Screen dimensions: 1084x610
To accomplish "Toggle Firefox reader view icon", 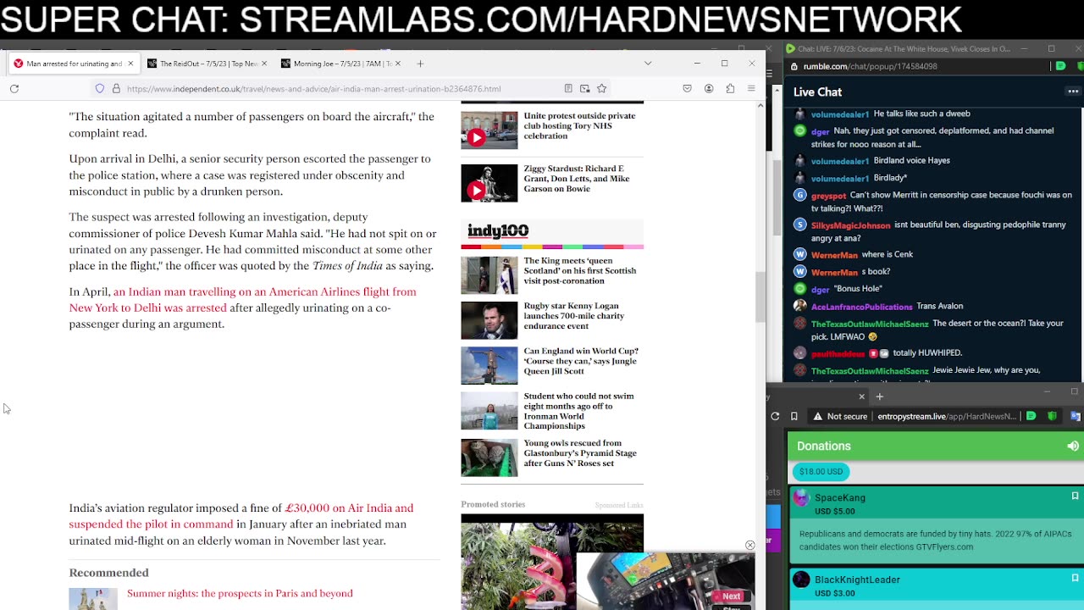I will tap(568, 88).
